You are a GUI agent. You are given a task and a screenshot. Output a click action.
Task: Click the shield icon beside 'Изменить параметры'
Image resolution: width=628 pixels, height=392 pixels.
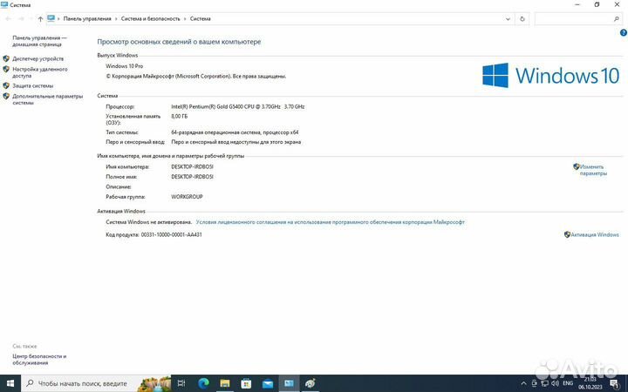(x=577, y=166)
